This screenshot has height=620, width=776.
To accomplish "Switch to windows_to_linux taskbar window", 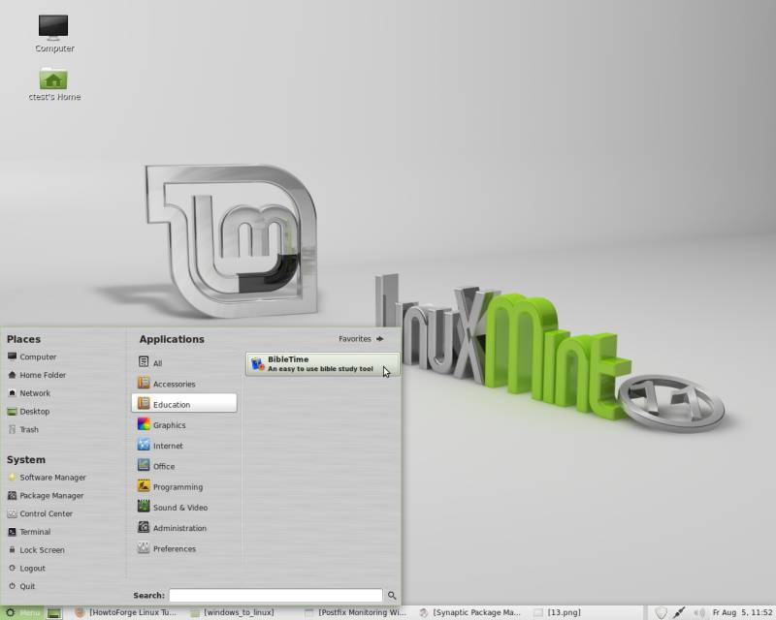I will 233,612.
